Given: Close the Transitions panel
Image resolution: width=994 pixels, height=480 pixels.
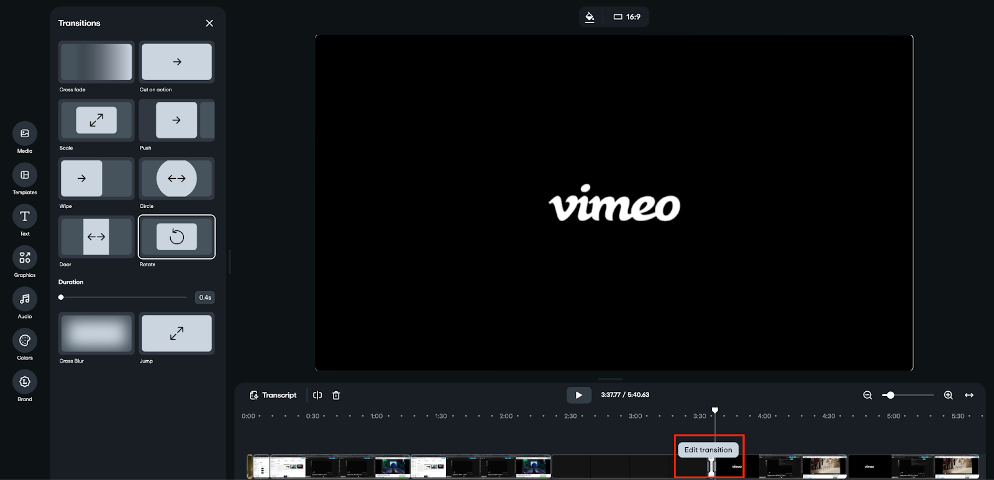Looking at the screenshot, I should [x=209, y=23].
